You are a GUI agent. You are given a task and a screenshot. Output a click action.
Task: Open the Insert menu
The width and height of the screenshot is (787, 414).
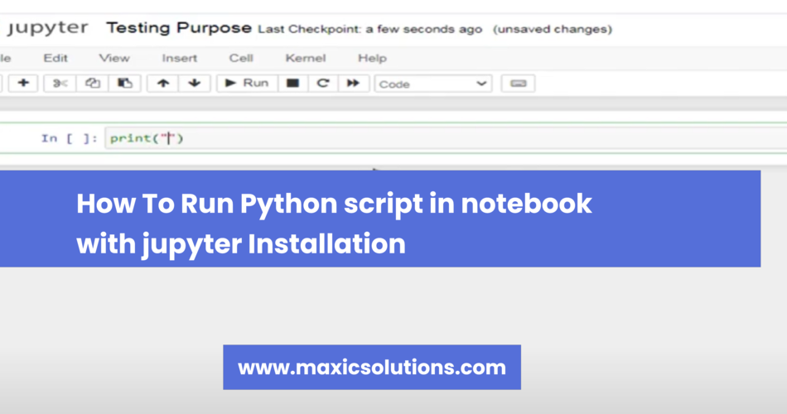[180, 58]
